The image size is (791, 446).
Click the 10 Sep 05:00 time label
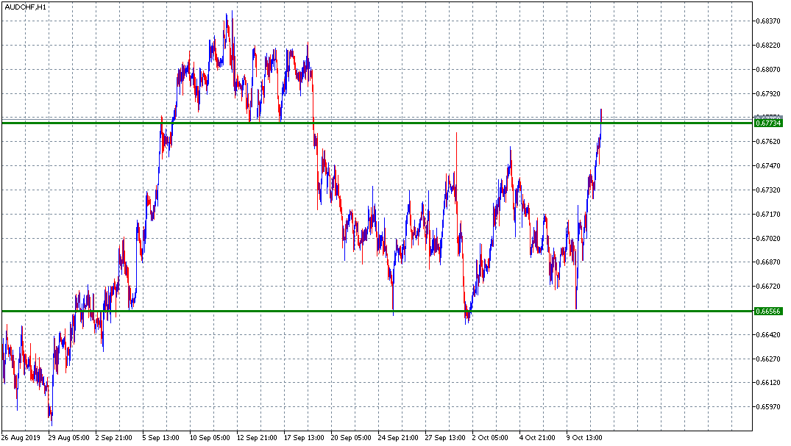(210, 437)
